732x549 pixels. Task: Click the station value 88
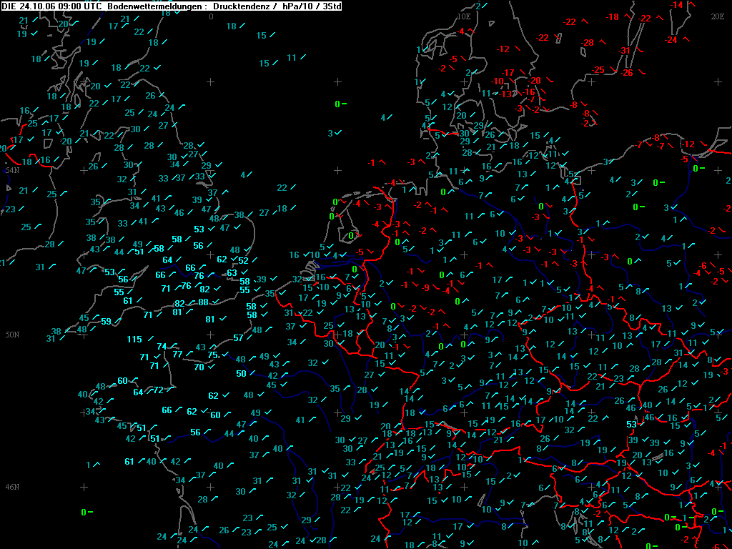[203, 302]
